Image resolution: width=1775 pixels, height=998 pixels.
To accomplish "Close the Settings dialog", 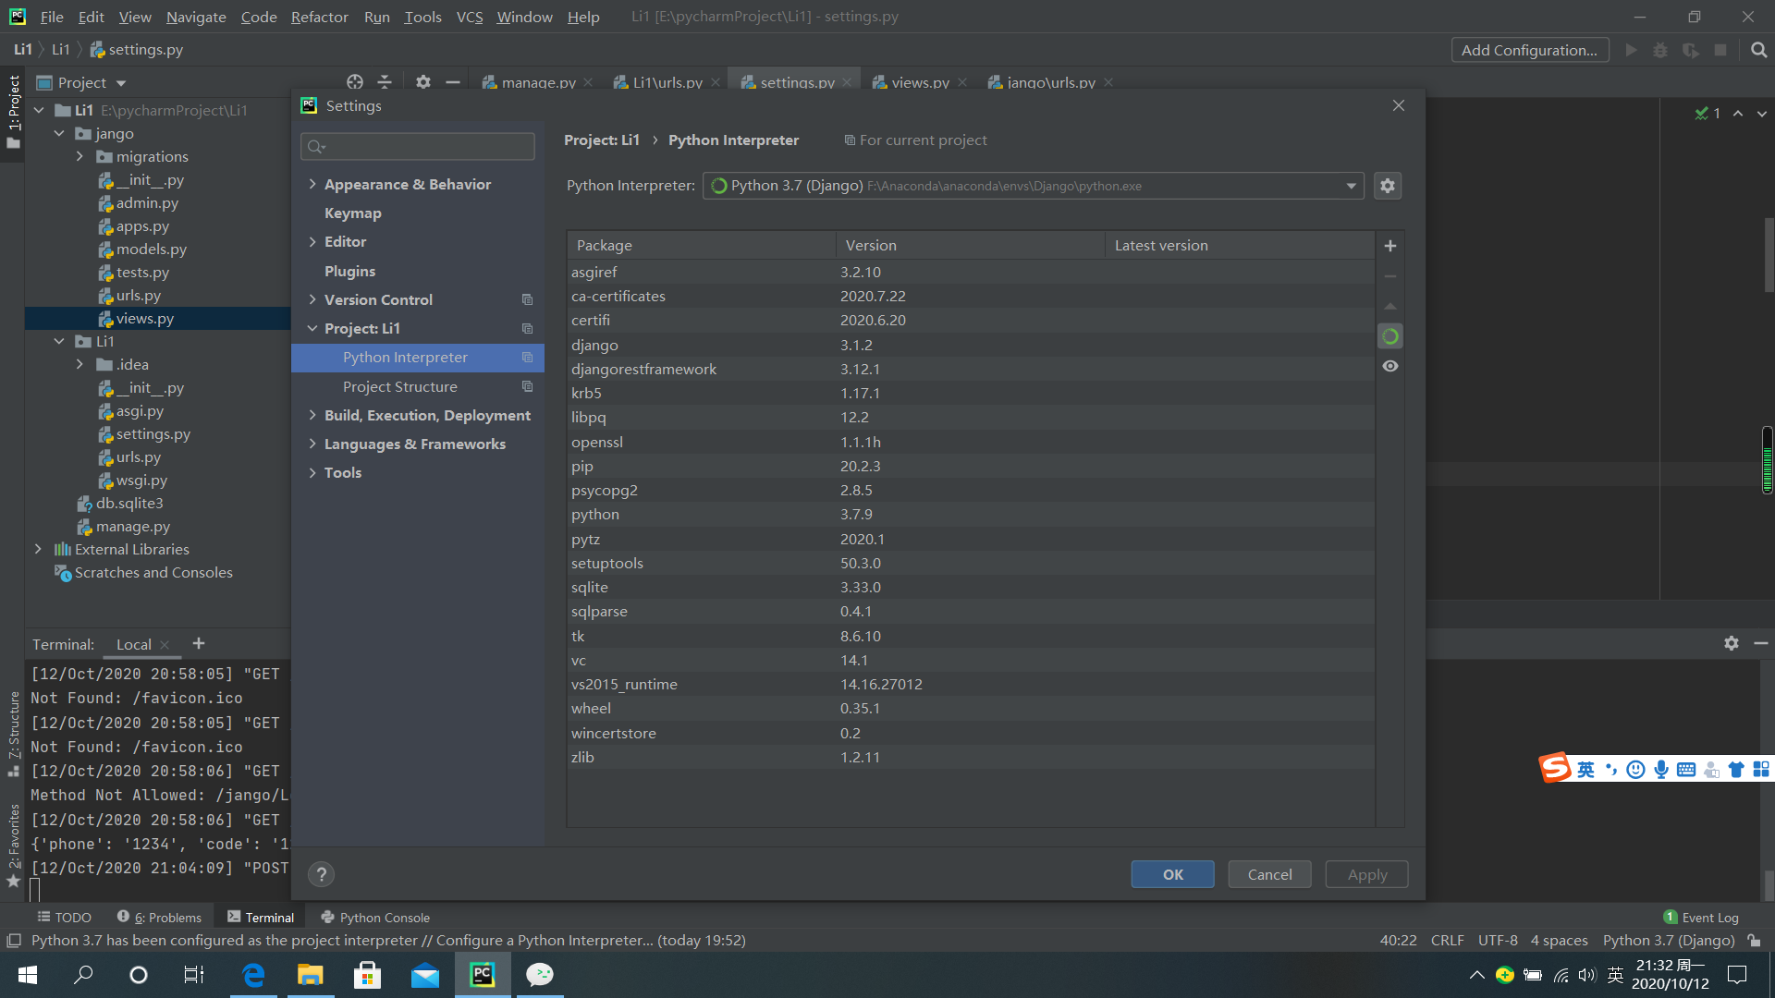I will pyautogui.click(x=1398, y=105).
